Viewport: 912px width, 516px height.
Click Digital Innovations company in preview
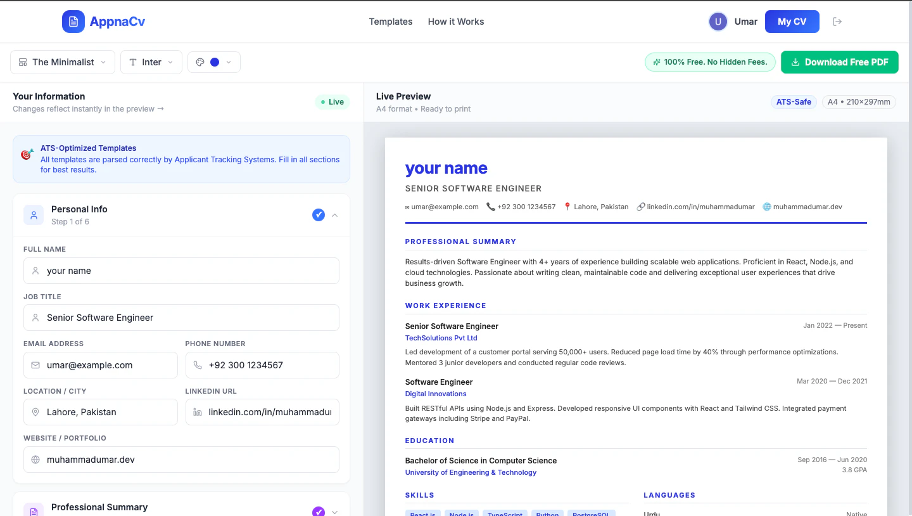coord(436,394)
